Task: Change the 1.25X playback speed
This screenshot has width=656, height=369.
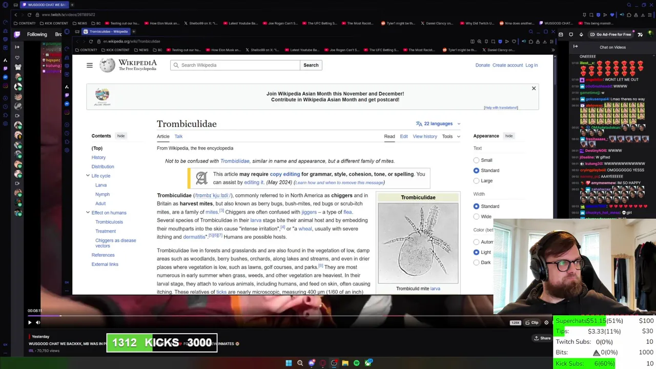Action: (x=515, y=322)
